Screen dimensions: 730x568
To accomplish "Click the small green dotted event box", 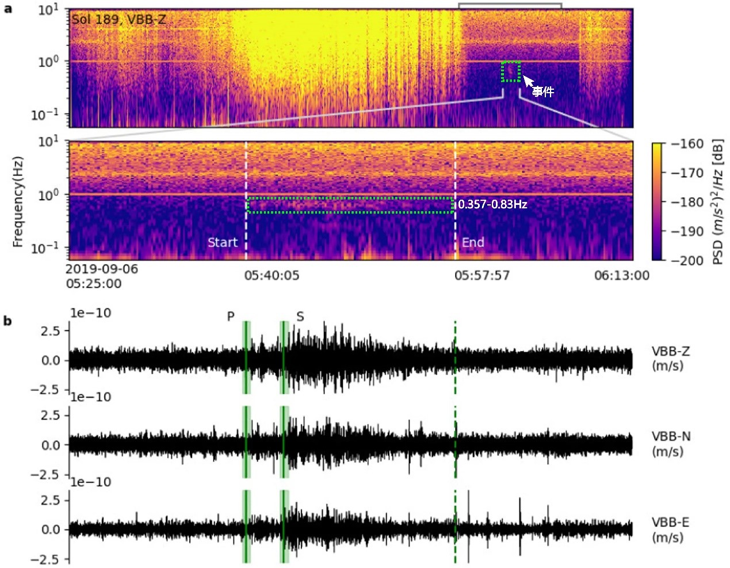I will (x=511, y=72).
